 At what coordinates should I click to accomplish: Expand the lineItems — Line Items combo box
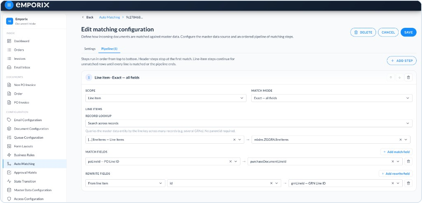coord(239,140)
